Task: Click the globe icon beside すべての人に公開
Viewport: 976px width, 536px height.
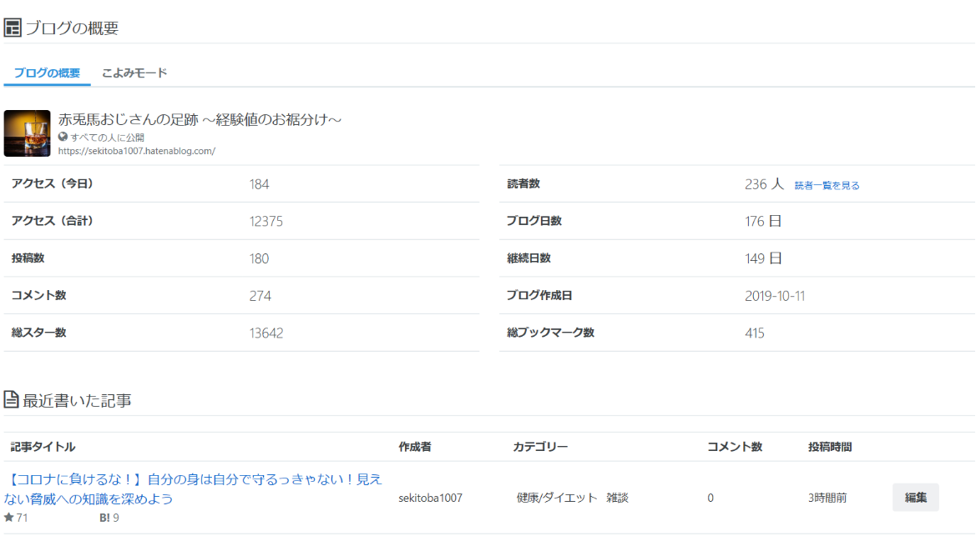Action: (x=63, y=137)
